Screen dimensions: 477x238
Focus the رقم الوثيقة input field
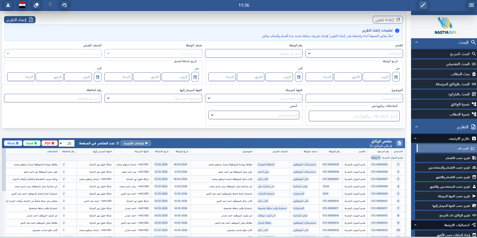[x=254, y=53]
